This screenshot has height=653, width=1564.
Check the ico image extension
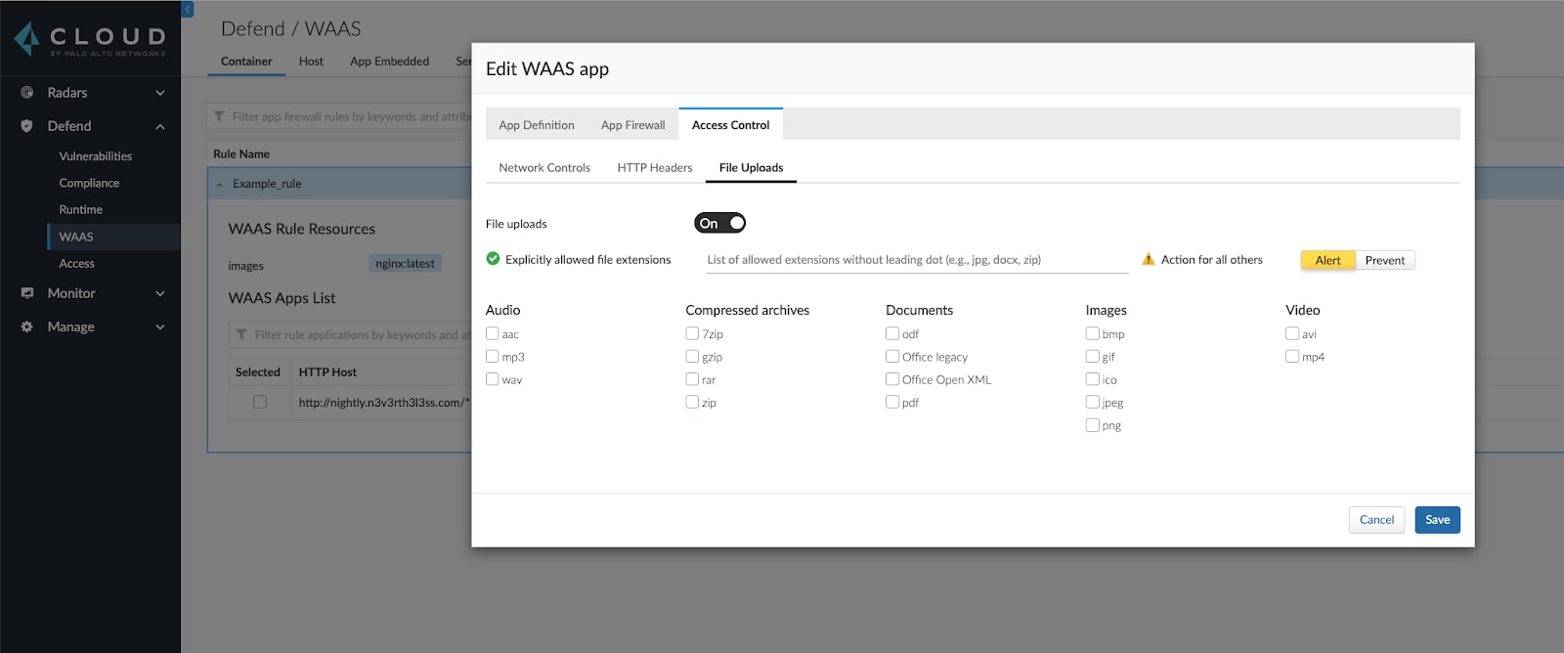tap(1093, 379)
